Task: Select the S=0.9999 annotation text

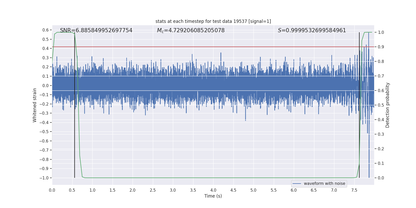Action: click(x=312, y=30)
